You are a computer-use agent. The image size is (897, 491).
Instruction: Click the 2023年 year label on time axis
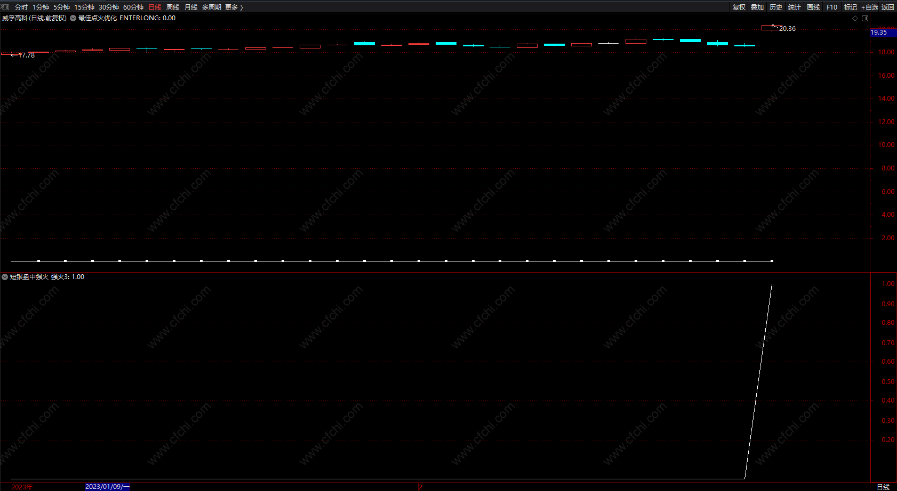point(22,487)
